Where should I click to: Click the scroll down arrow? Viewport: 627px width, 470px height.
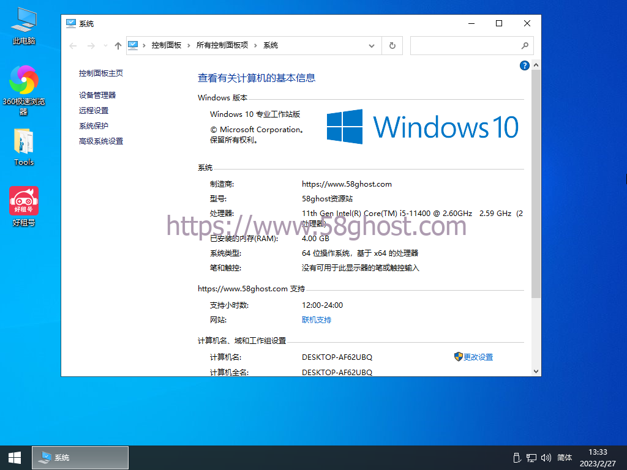point(536,371)
